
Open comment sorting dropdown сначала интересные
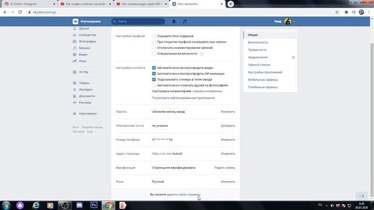tap(207, 91)
